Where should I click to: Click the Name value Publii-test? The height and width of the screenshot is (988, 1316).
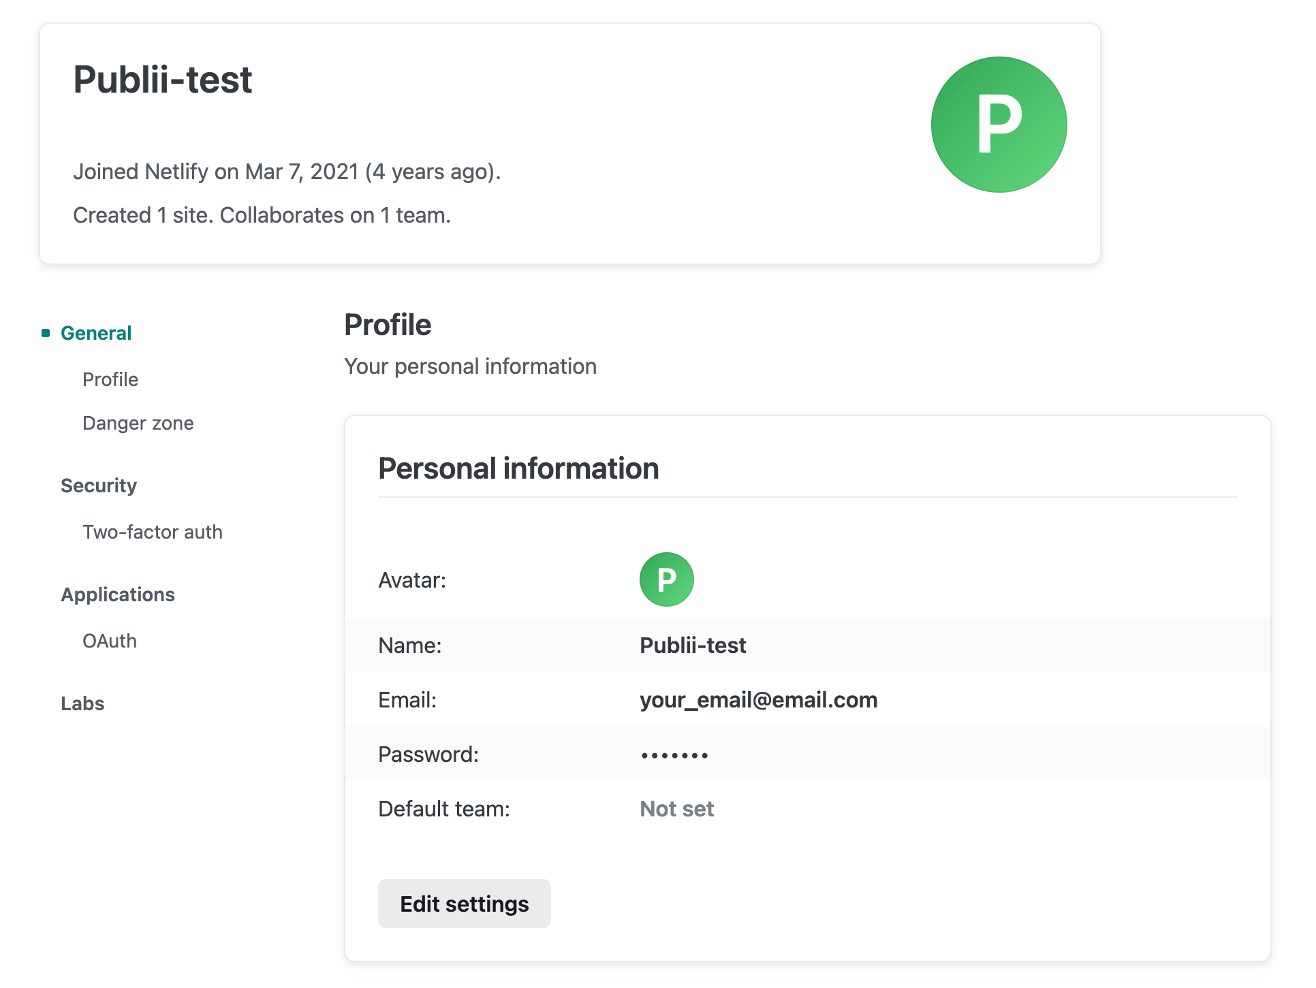692,645
